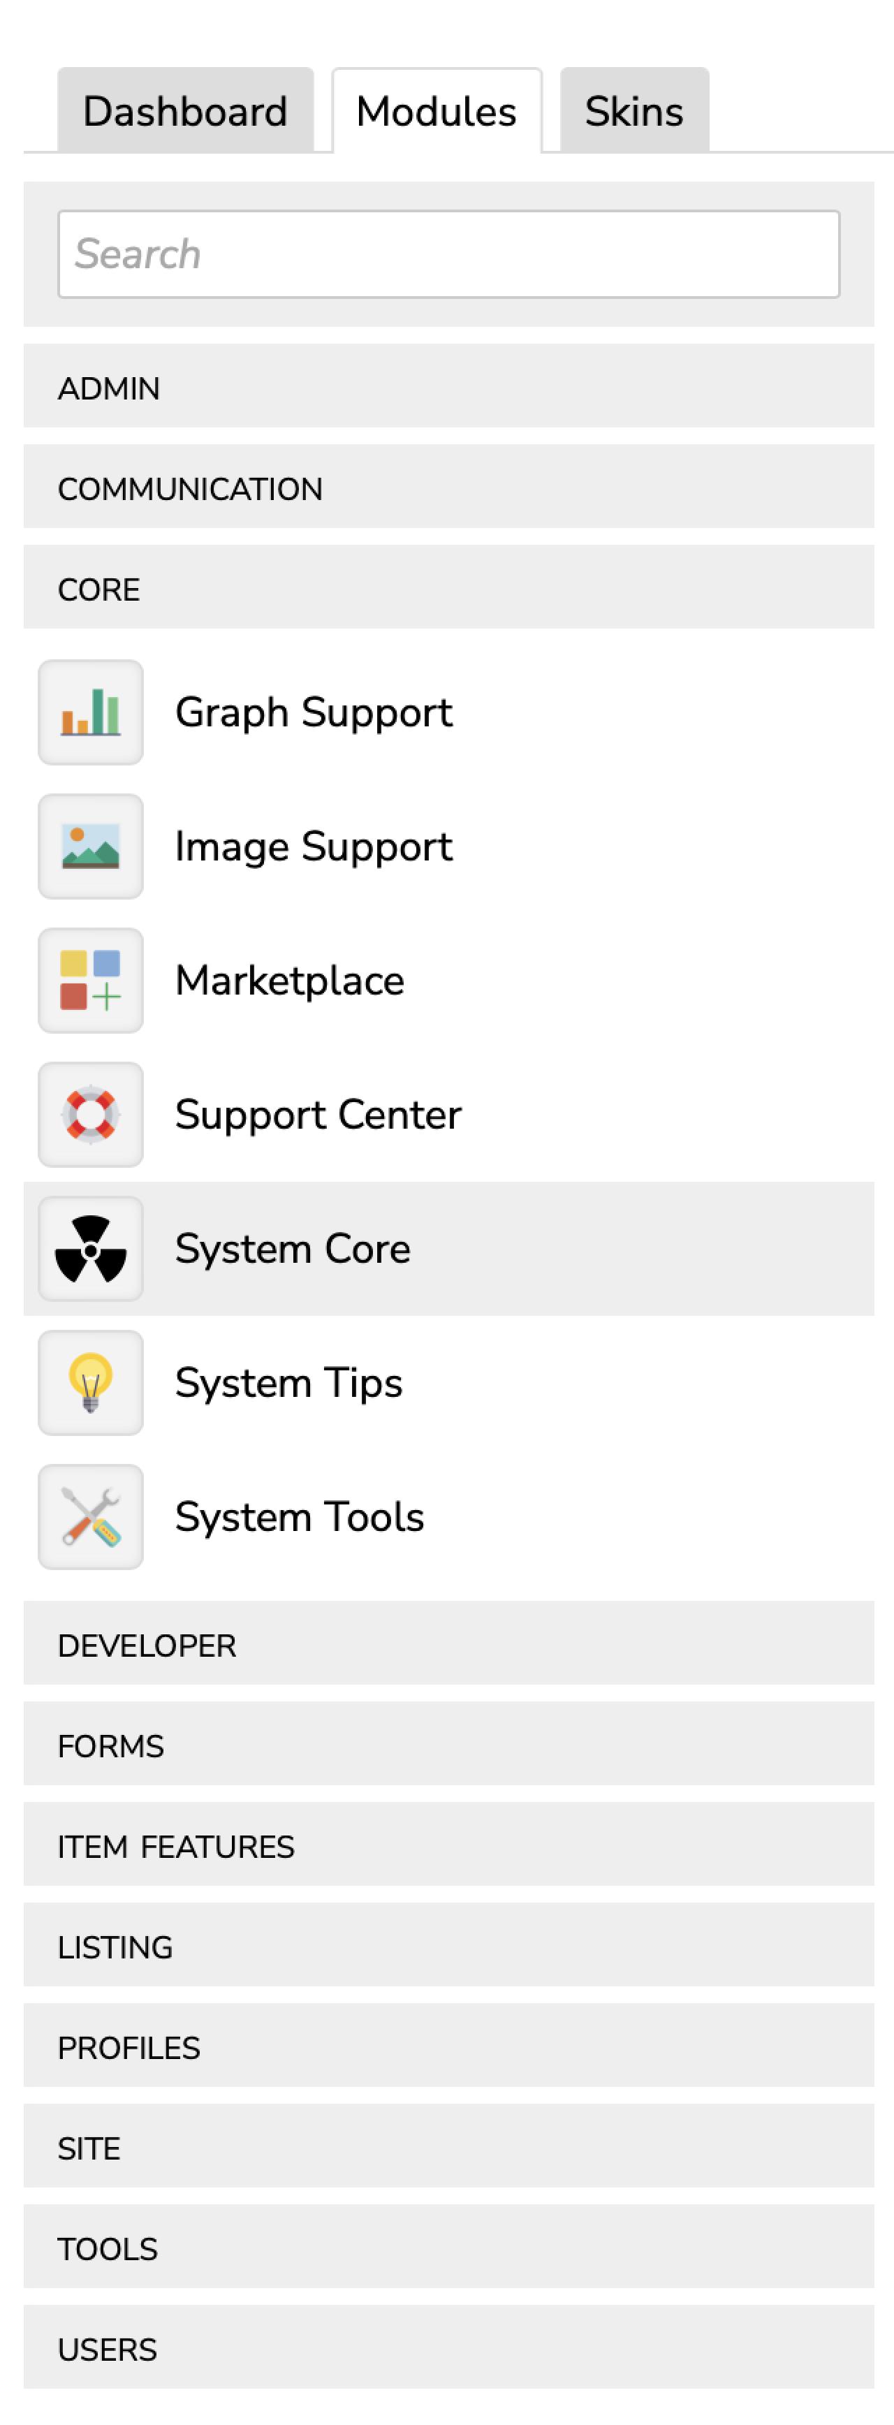Expand the FORMS category header
Image resolution: width=894 pixels, height=2425 pixels.
(448, 1745)
